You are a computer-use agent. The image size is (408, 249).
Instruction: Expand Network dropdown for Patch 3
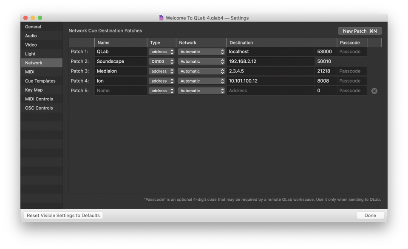coord(201,71)
